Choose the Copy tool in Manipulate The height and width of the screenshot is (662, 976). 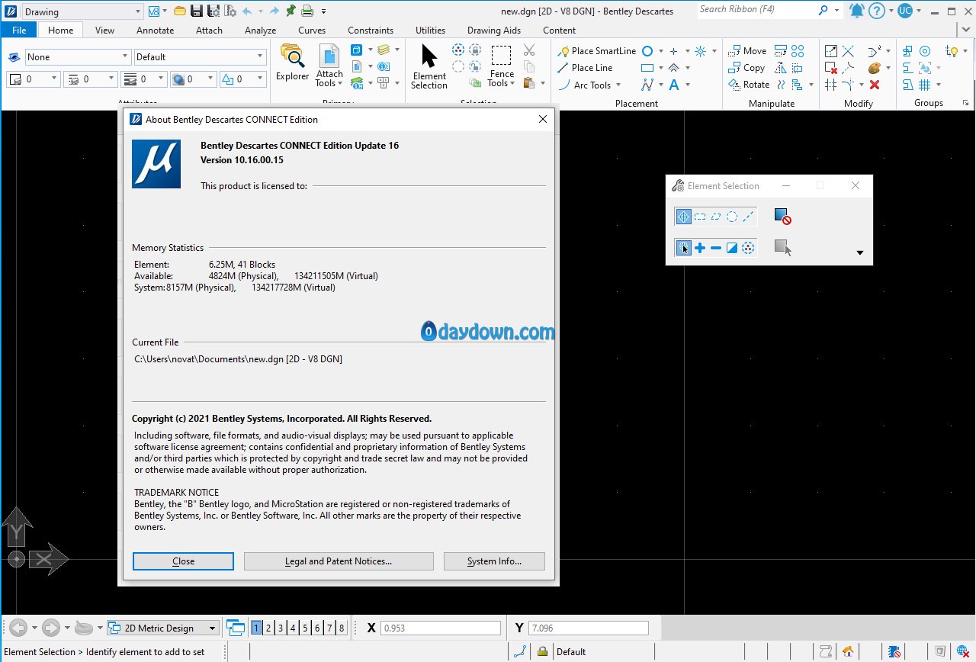tap(747, 68)
